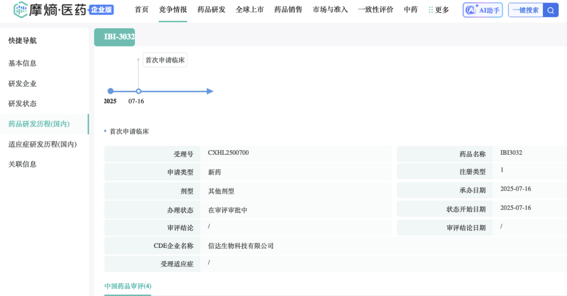Click the 一键搜索 search field
The height and width of the screenshot is (296, 567).
(526, 10)
